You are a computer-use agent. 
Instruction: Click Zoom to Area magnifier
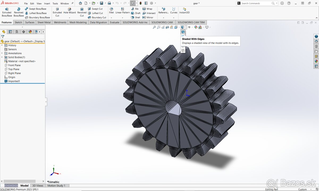pos(159,27)
